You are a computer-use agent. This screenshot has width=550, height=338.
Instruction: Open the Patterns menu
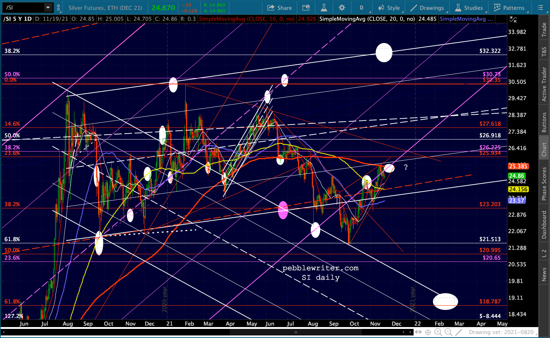click(509, 8)
